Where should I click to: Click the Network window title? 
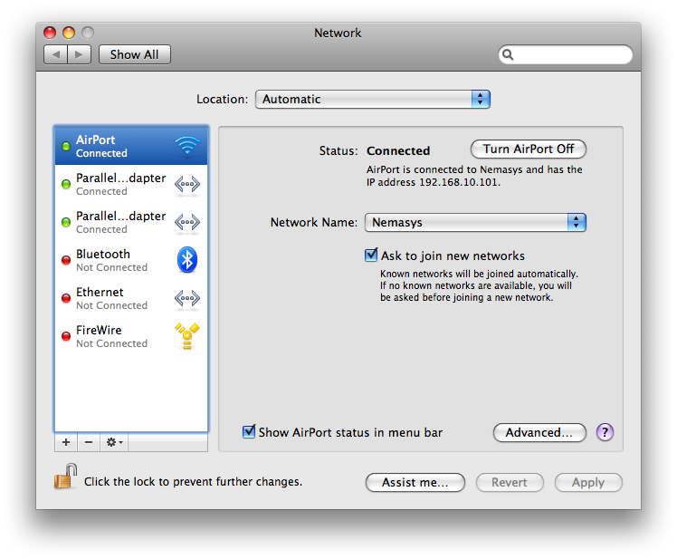(x=338, y=33)
